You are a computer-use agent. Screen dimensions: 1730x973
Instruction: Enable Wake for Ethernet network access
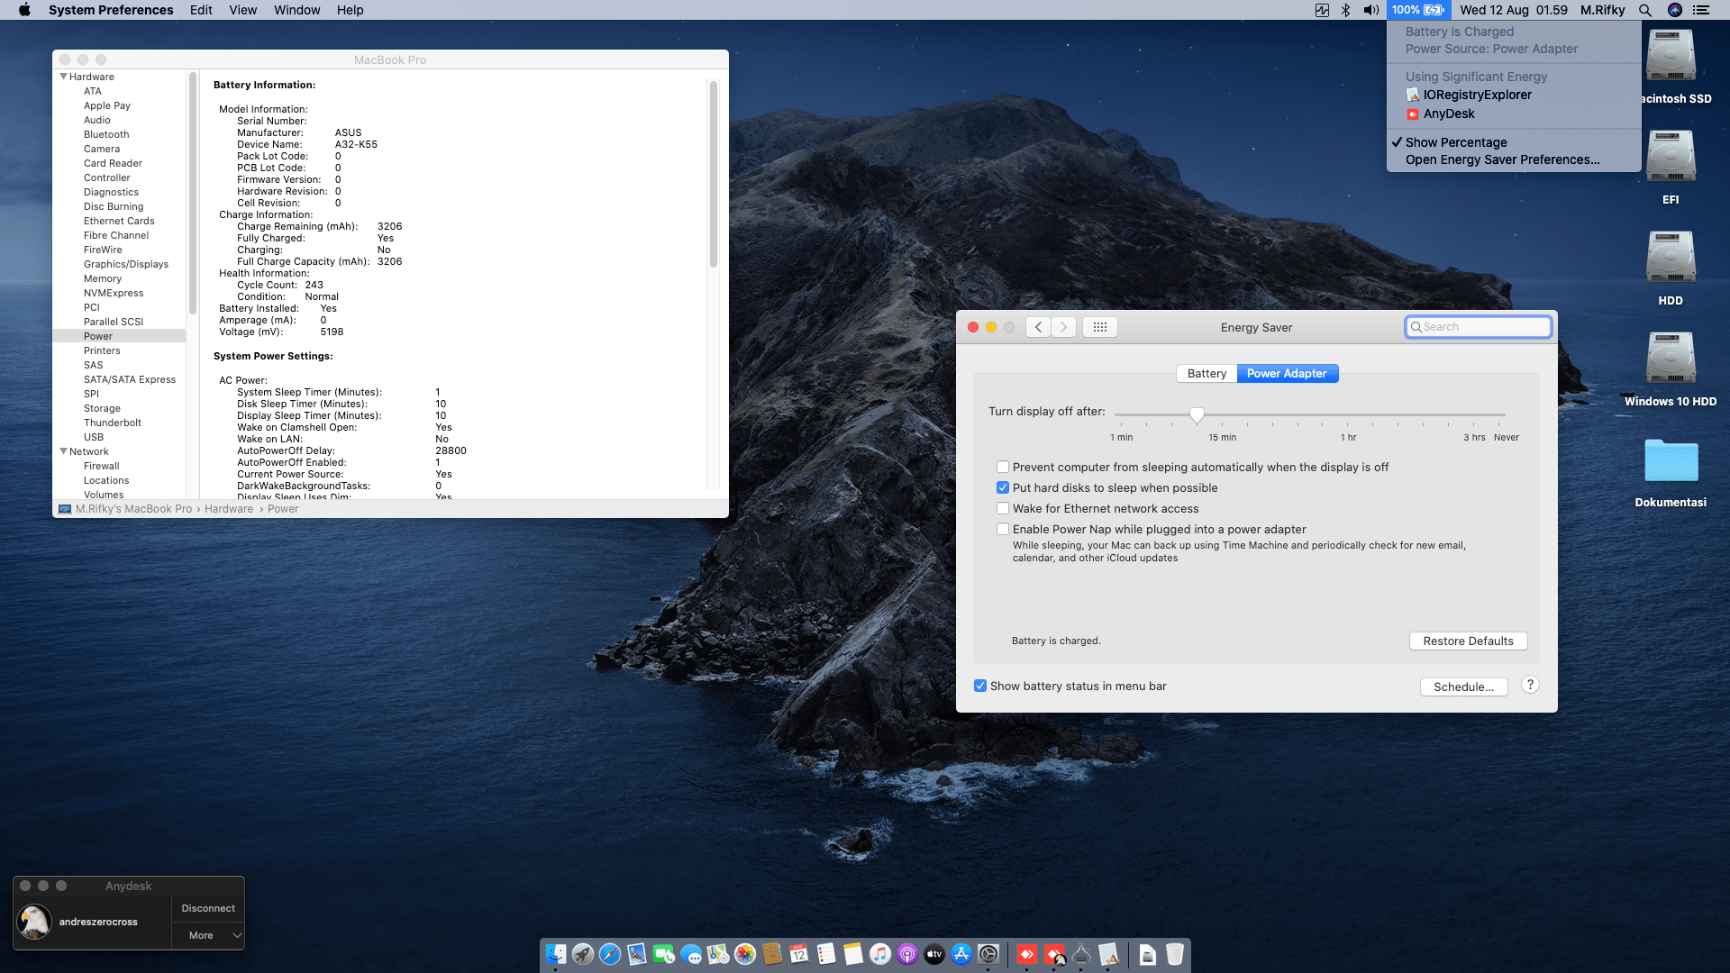pyautogui.click(x=1003, y=509)
